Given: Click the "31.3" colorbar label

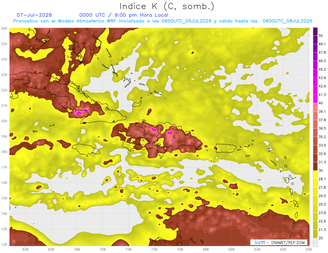Looking at the screenshot, I should (322, 162).
